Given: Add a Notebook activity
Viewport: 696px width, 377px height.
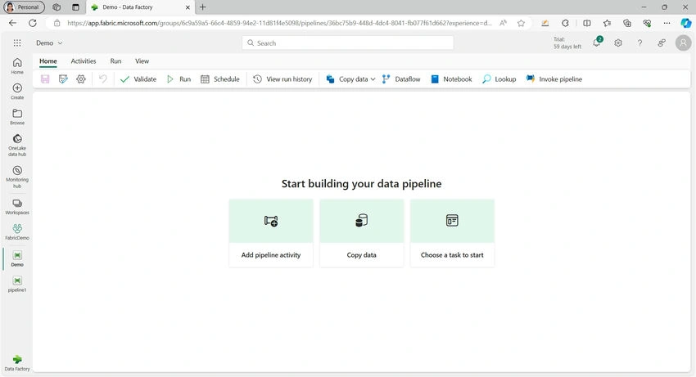Looking at the screenshot, I should [451, 79].
